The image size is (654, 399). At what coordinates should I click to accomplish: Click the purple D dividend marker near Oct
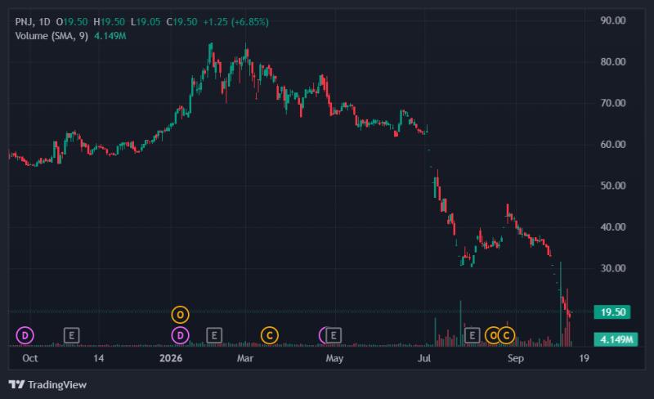[25, 335]
